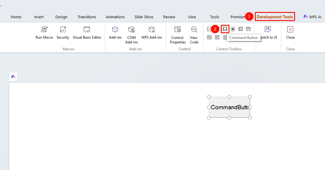Insert a Command Button control
The height and width of the screenshot is (170, 325).
pos(225,29)
